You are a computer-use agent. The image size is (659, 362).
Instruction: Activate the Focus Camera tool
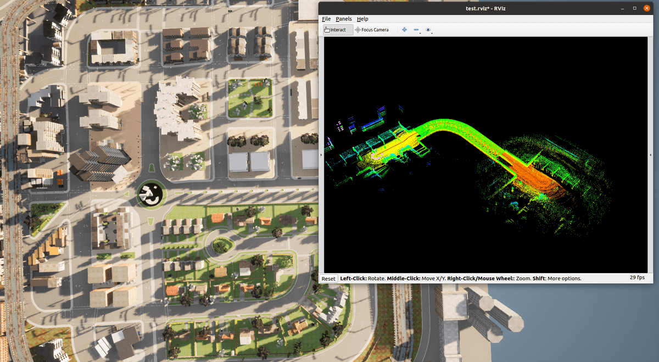click(x=372, y=30)
